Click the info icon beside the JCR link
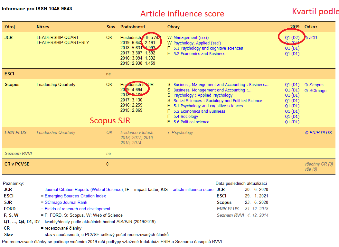 point(306,38)
